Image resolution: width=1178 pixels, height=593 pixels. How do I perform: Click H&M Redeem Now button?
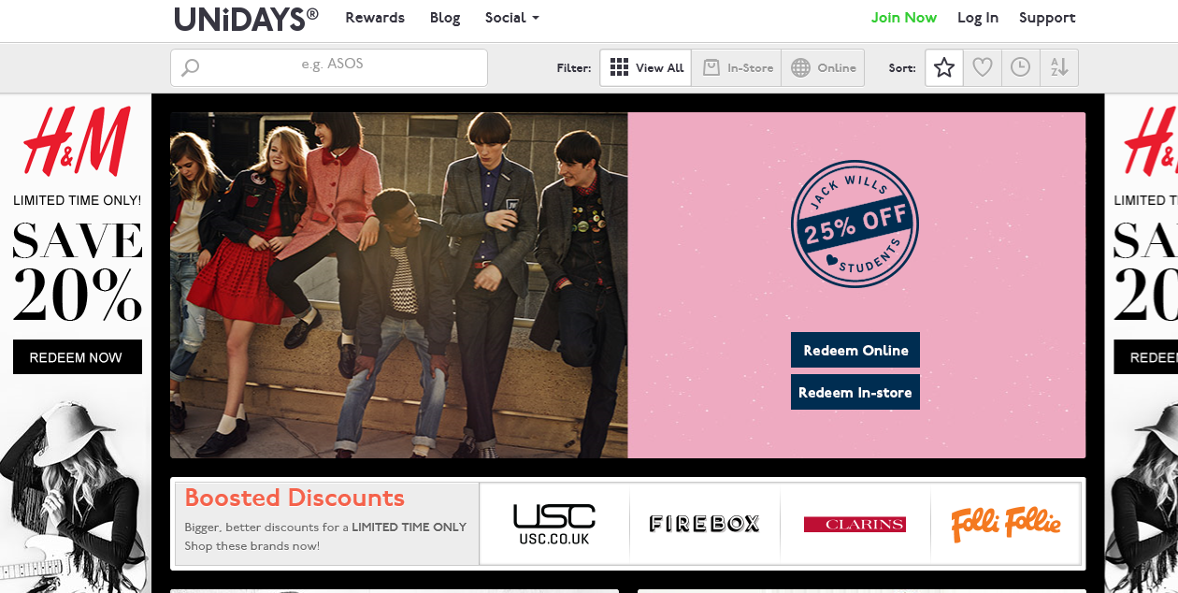click(77, 357)
